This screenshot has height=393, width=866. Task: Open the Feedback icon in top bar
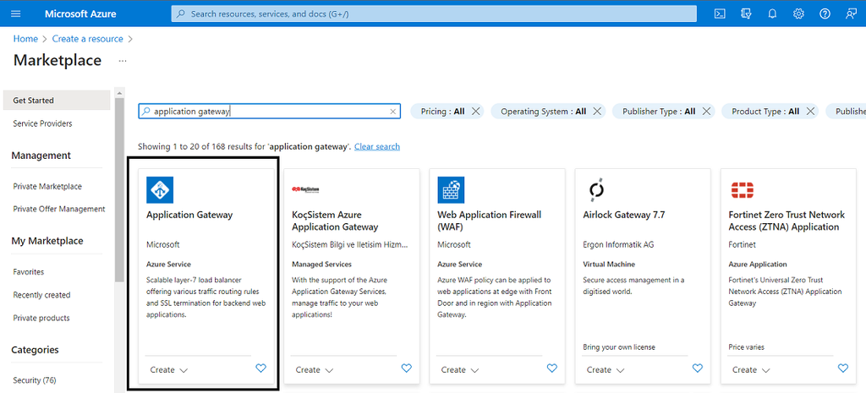click(x=851, y=14)
